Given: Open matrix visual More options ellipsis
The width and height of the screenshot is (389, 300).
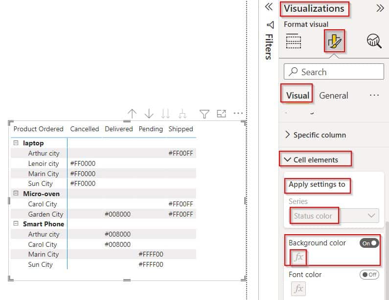Looking at the screenshot, I should (238, 113).
